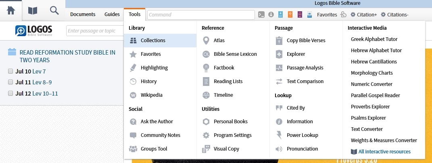Select Collections in the Tools menu
This screenshot has width=432, height=163.
153,40
